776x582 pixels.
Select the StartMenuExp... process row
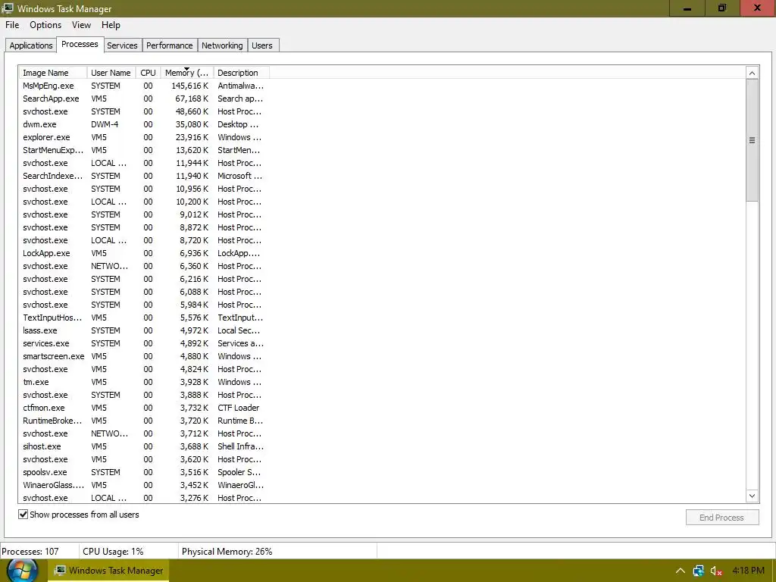click(143, 150)
